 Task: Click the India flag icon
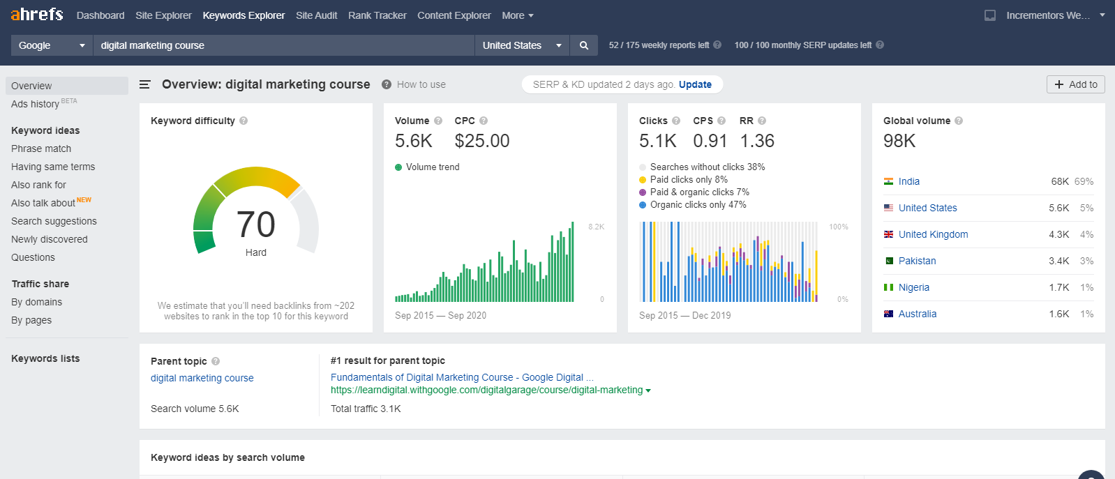coord(888,181)
